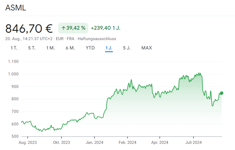
Task: Click the 500 y-axis value
Action: click(15, 136)
